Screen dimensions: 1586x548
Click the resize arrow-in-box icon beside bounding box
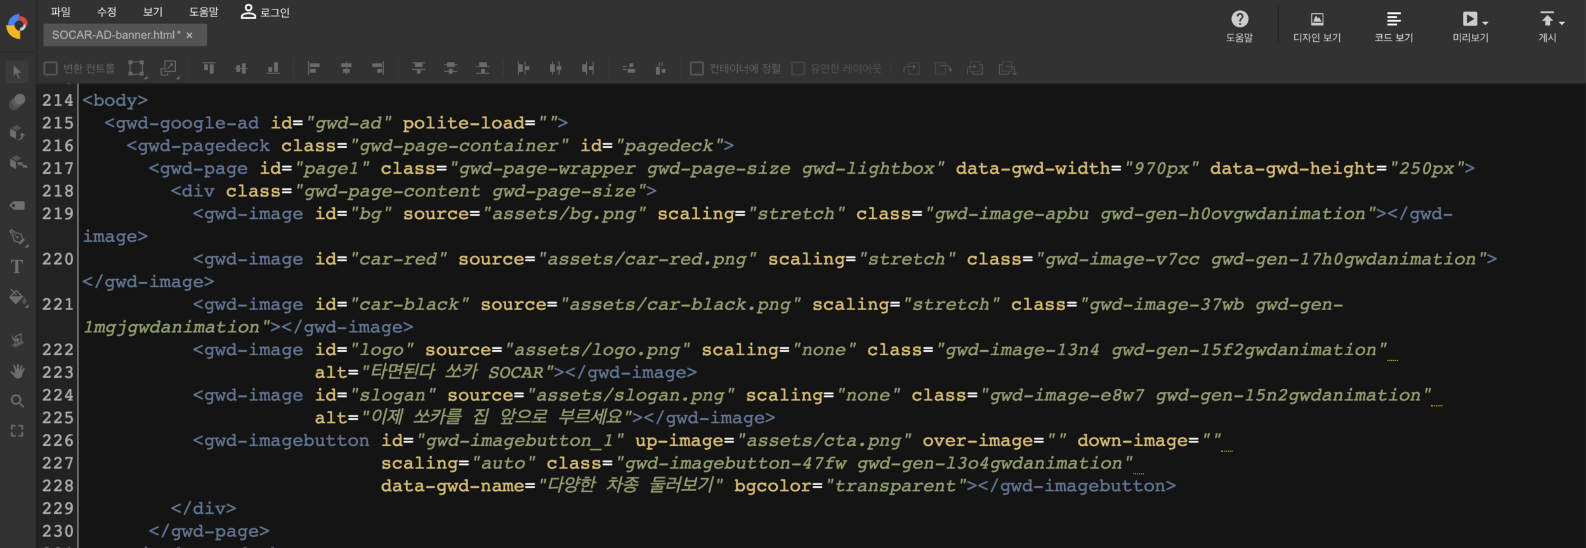click(x=169, y=68)
